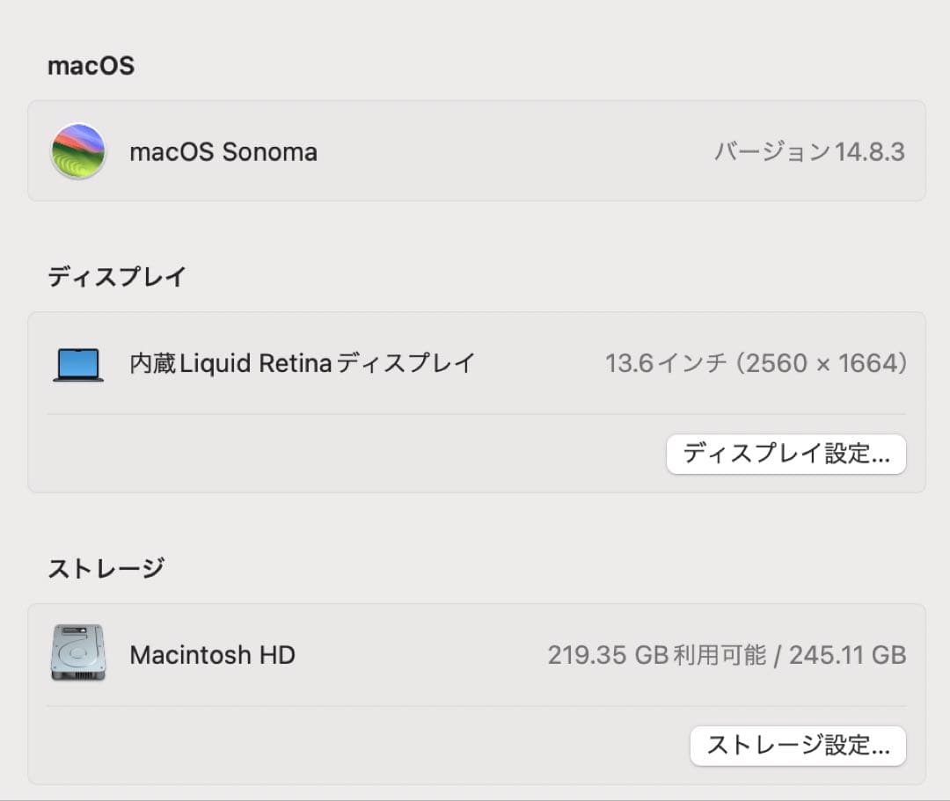
Task: Select the ディスプレイ section label
Action: click(x=118, y=276)
